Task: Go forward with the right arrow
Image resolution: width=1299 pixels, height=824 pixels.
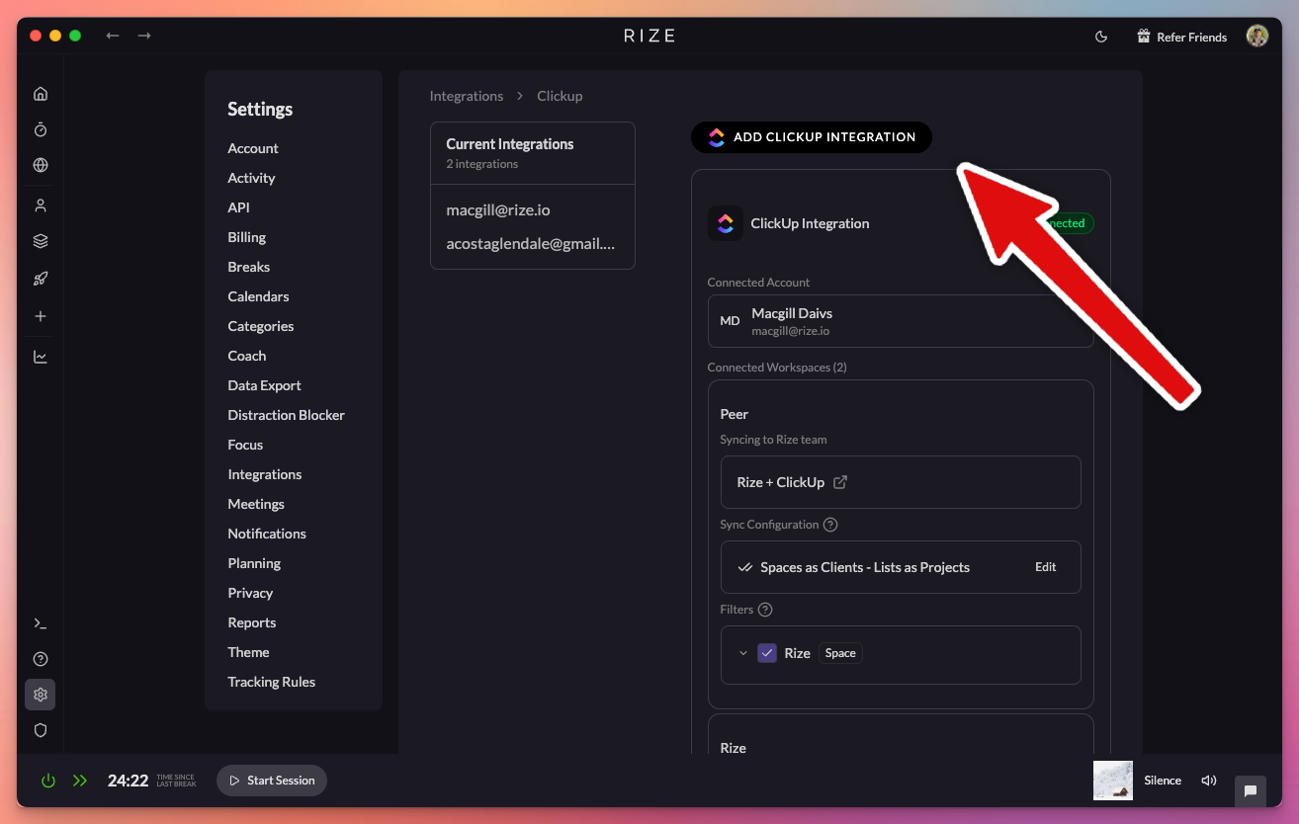Action: (144, 36)
